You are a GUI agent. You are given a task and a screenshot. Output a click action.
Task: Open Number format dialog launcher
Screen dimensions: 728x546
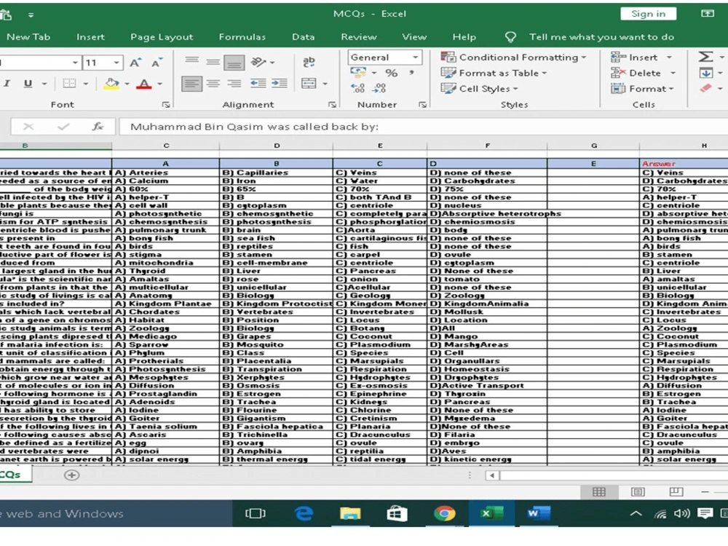point(422,106)
